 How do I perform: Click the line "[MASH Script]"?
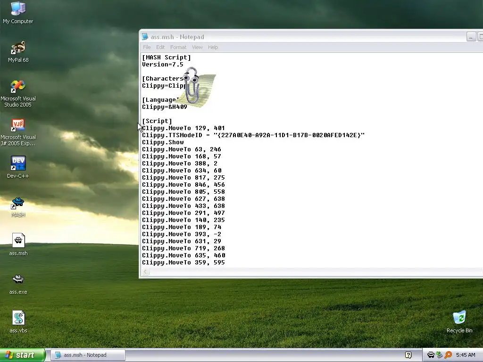167,57
